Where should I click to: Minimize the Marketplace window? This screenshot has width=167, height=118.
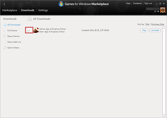[157, 4]
